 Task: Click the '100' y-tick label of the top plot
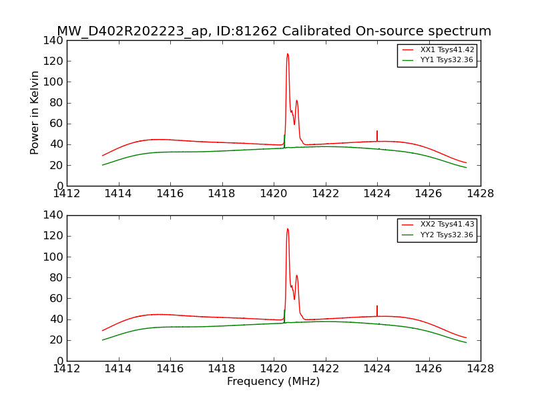pos(53,82)
